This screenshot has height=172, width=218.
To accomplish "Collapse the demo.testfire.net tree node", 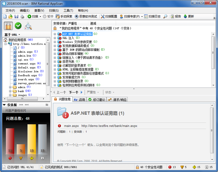I will pyautogui.click(x=5, y=44).
